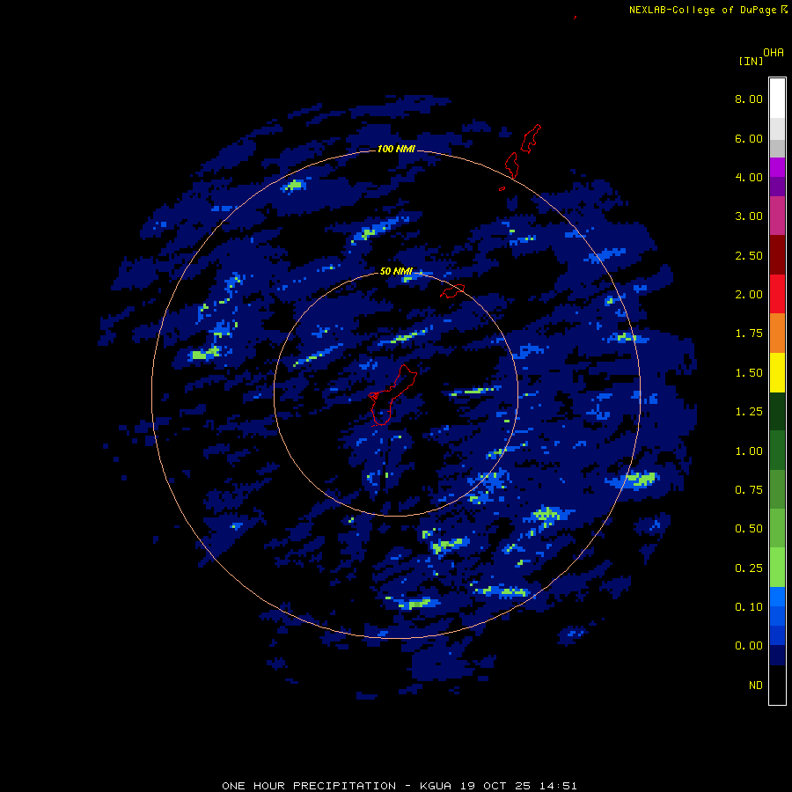This screenshot has width=792, height=792.
Task: Click the 6.00 legend value
Action: [x=749, y=138]
